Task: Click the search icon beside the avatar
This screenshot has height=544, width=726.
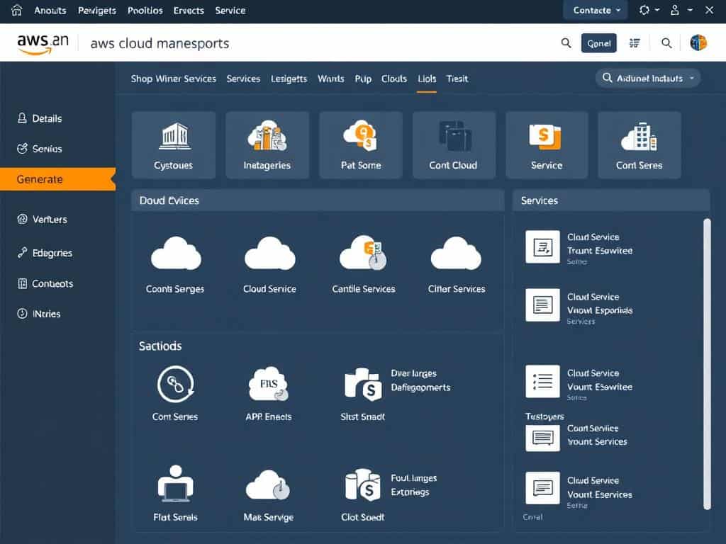Action: coord(666,43)
